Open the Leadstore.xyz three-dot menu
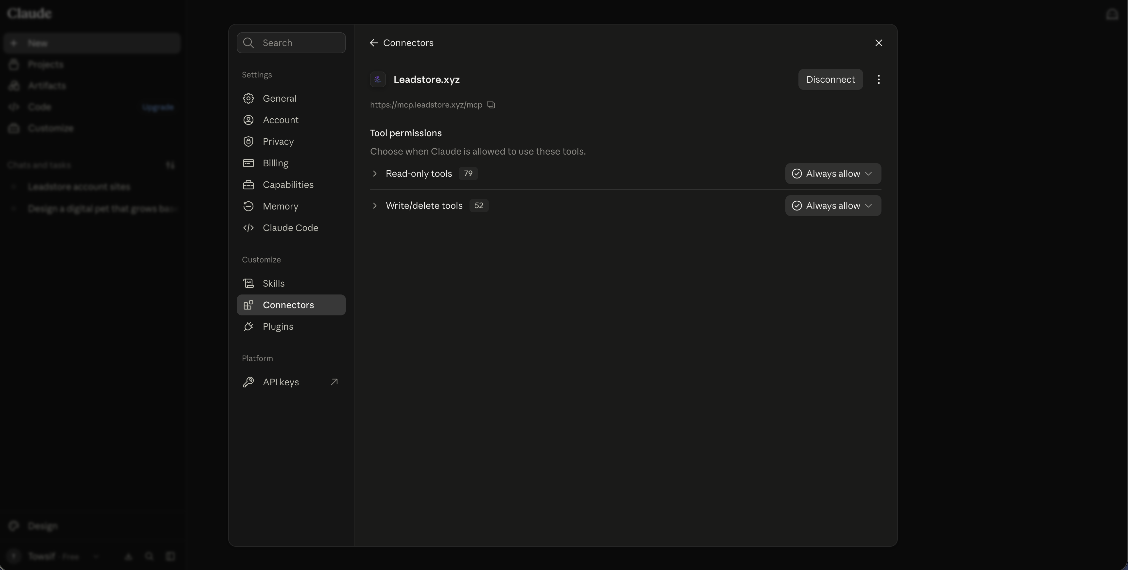 879,79
